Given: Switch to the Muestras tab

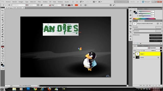Looking at the screenshot, I should pos(140,9).
